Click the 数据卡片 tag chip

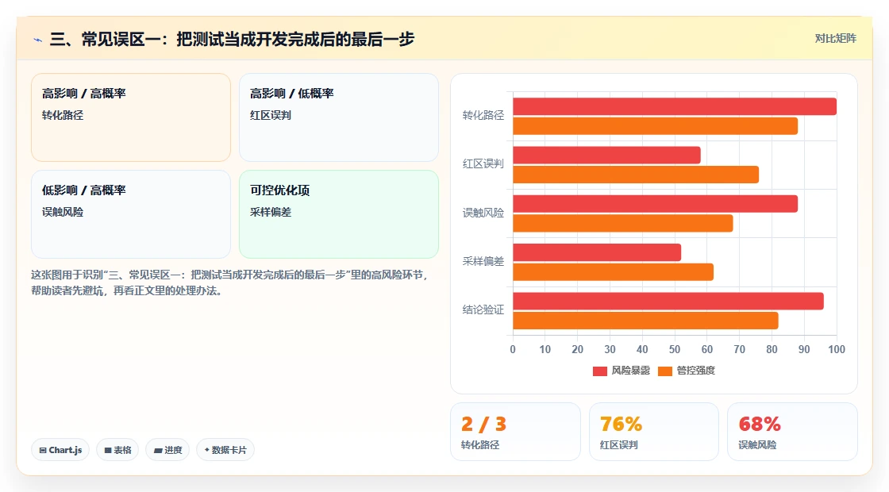(x=225, y=450)
